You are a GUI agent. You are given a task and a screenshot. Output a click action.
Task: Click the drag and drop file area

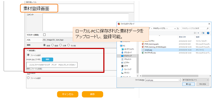click(x=52, y=65)
